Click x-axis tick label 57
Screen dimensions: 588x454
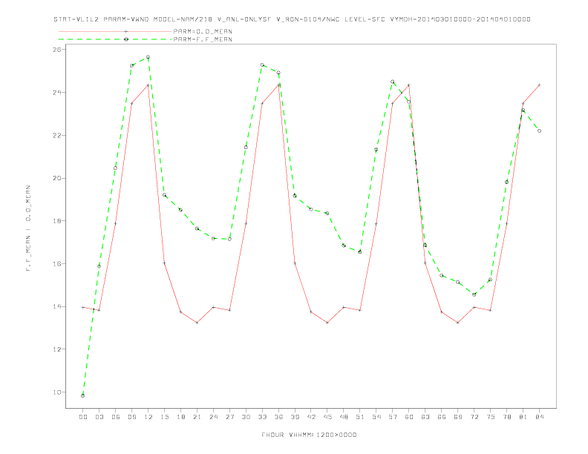tap(393, 417)
